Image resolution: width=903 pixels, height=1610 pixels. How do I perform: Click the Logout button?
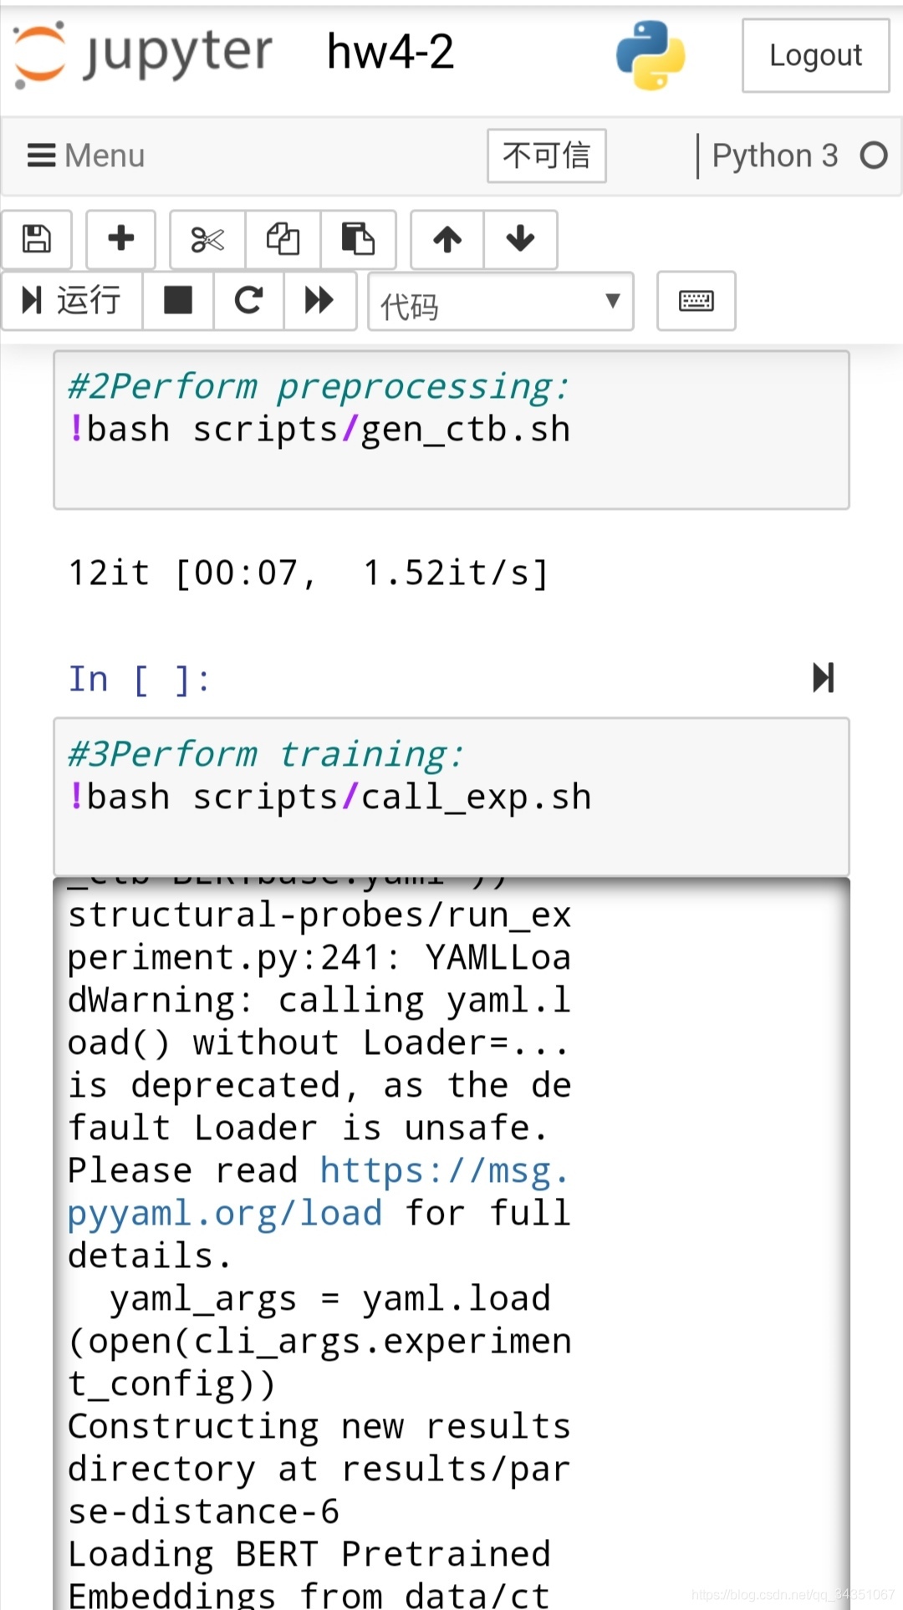[816, 56]
